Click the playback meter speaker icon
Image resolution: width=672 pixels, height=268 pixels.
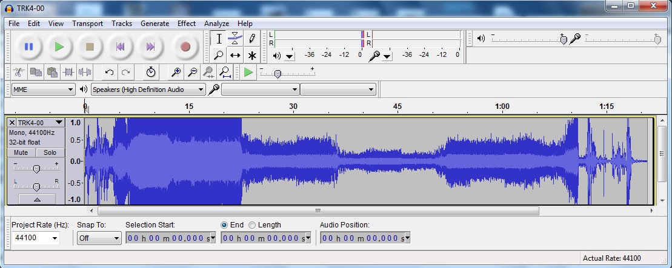click(277, 56)
